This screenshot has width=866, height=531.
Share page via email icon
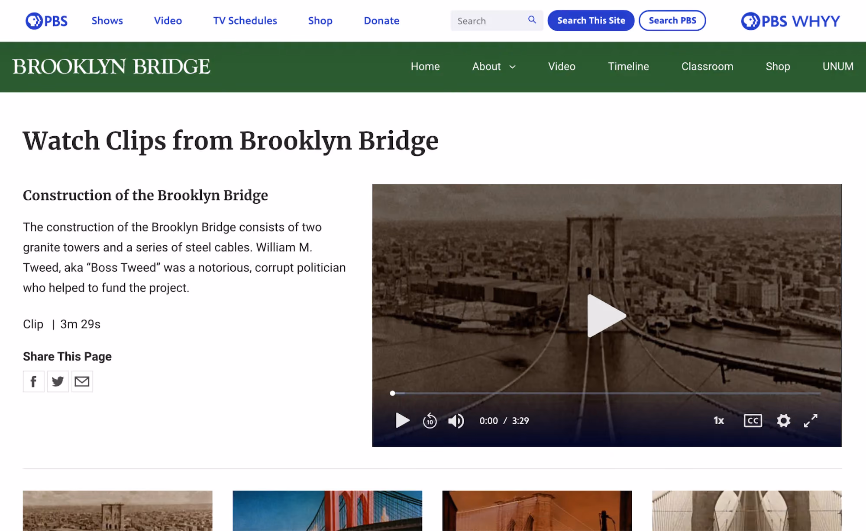coord(82,381)
